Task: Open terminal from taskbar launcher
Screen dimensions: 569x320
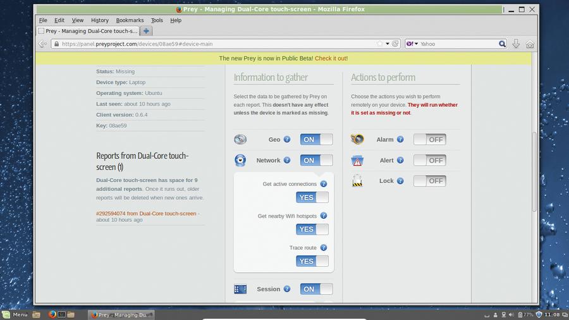Action: point(62,314)
